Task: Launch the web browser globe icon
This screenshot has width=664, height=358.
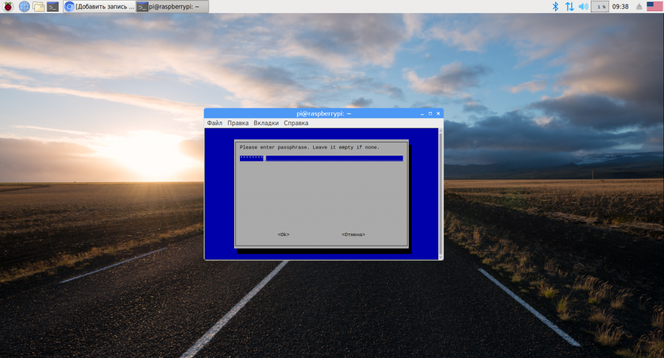Action: [x=24, y=6]
